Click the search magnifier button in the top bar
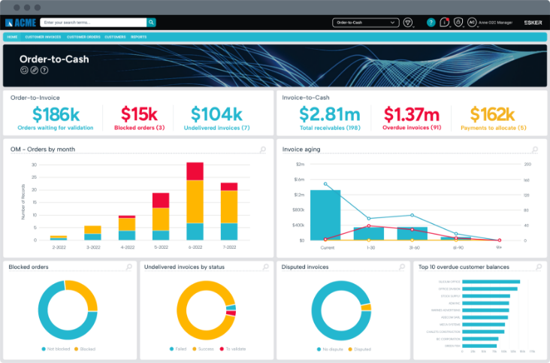The image size is (550, 363). point(152,23)
